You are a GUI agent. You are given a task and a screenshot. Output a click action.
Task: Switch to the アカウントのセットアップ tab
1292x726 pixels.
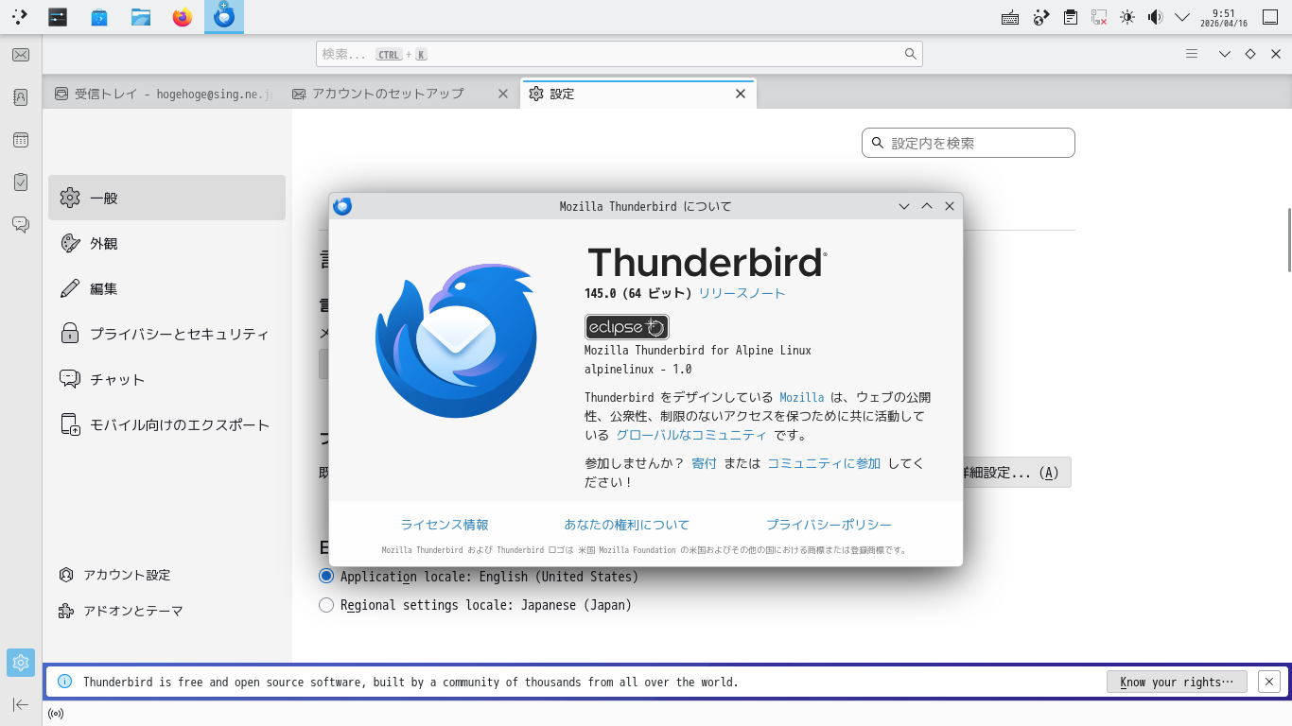400,94
